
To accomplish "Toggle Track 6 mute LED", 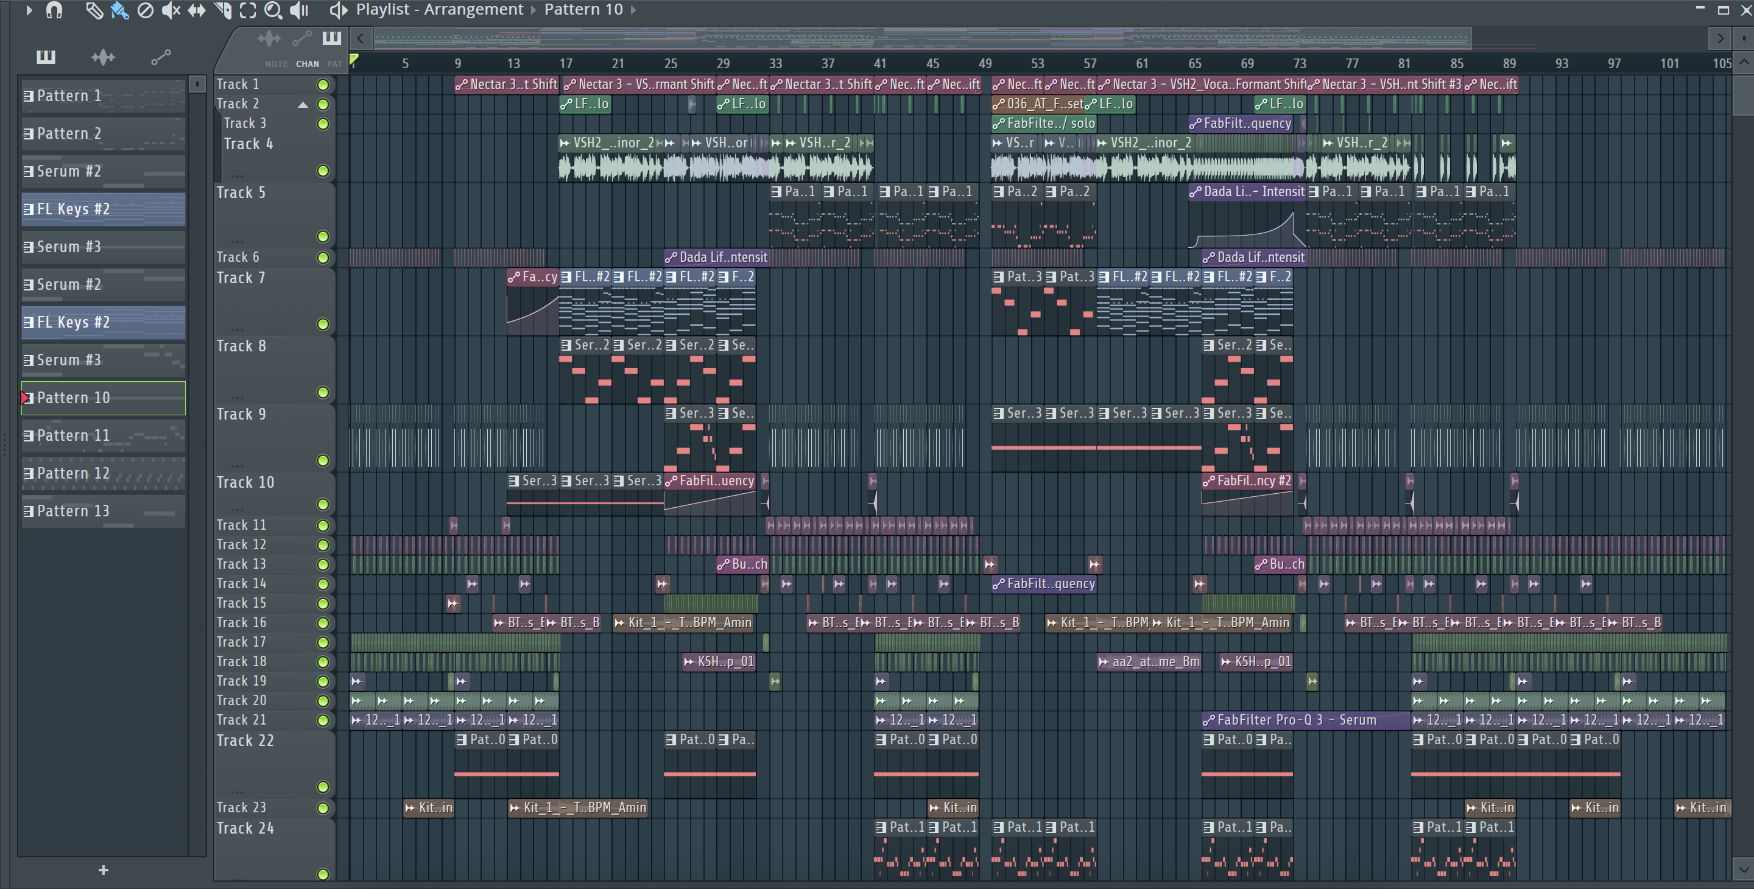I will click(323, 258).
